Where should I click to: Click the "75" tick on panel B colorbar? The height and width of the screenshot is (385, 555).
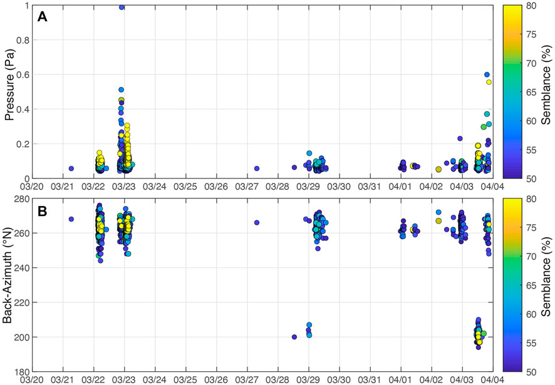pyautogui.click(x=531, y=227)
